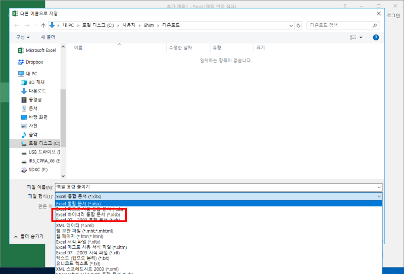Viewport: 404px width, 274px height.
Task: Change the view layout icon
Action: point(353,37)
